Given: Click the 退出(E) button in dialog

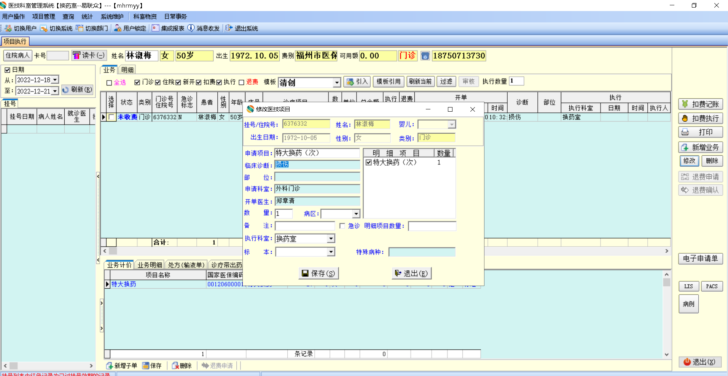Looking at the screenshot, I should (411, 273).
